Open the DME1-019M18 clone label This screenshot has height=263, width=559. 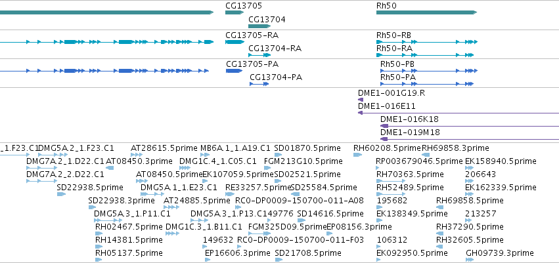click(411, 132)
